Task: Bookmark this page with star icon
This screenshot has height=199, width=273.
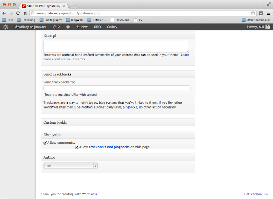Action: pos(253,13)
